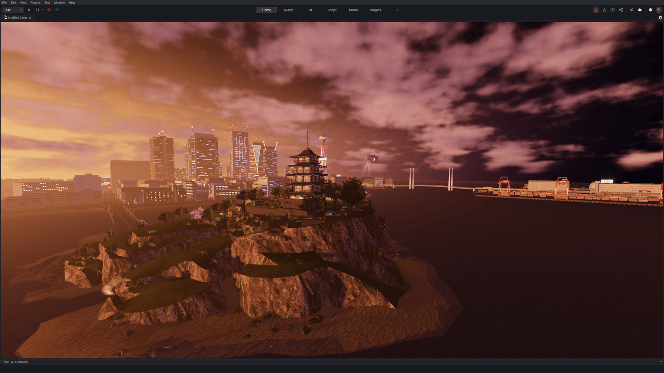This screenshot has height=373, width=664.
Task: Open the user profile avatar at the far right
Action: coord(659,10)
